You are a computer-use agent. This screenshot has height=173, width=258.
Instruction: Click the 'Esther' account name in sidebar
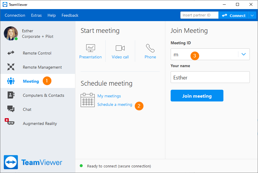(28, 31)
